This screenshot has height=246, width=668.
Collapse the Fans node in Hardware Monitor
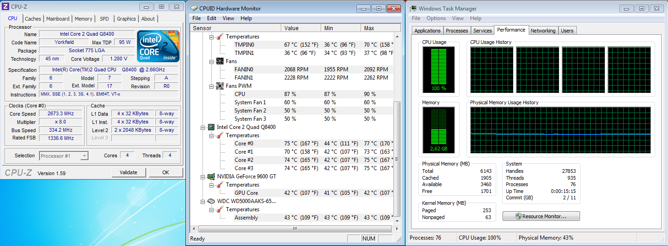212,61
